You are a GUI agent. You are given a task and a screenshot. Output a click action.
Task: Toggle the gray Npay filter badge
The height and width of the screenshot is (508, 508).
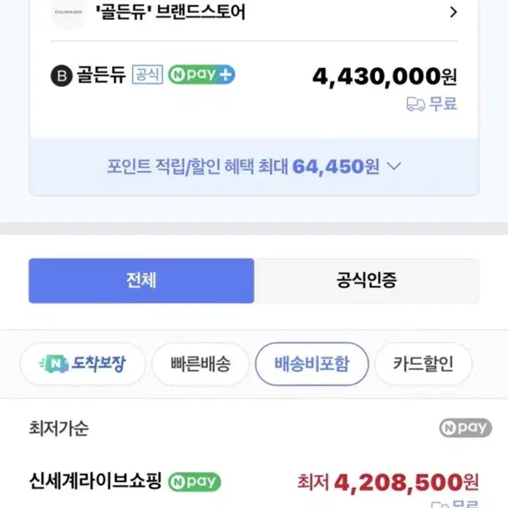coord(465,428)
